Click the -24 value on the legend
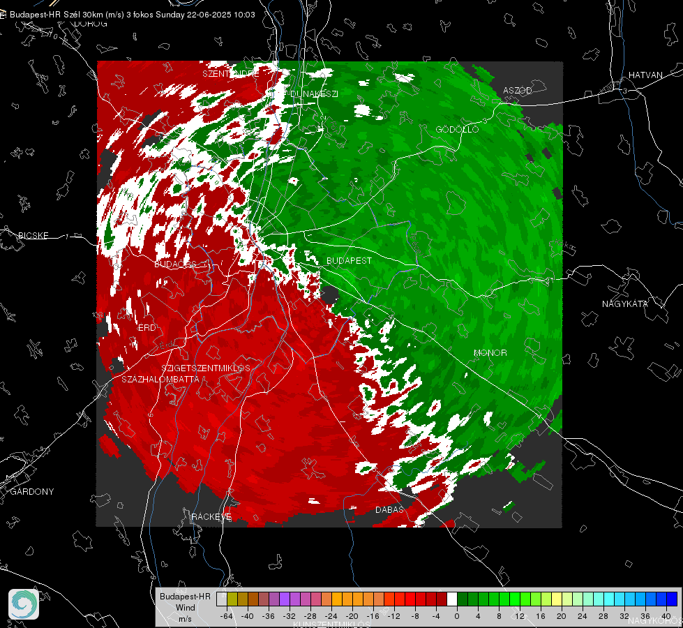Screen dimensions: 683x628 pos(331,616)
